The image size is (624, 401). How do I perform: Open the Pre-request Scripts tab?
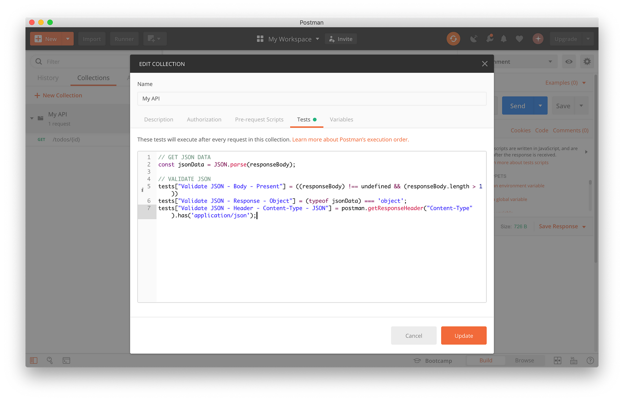pyautogui.click(x=259, y=119)
